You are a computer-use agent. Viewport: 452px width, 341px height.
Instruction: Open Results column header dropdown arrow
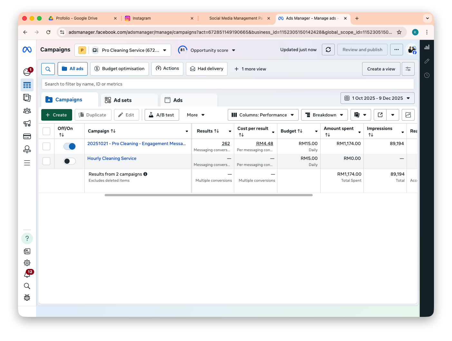click(x=230, y=131)
